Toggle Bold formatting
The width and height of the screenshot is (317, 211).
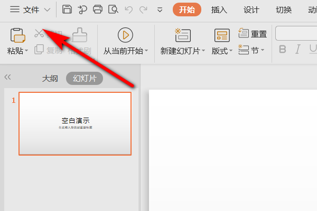click(x=282, y=50)
